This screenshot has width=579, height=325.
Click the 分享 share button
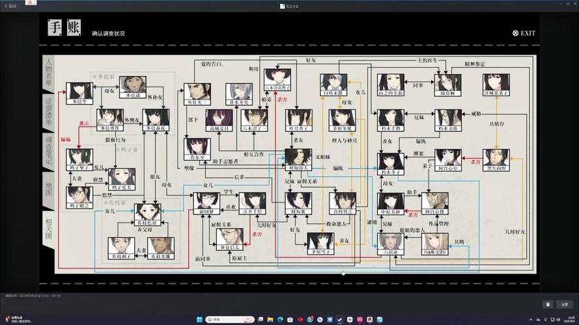pos(564,304)
